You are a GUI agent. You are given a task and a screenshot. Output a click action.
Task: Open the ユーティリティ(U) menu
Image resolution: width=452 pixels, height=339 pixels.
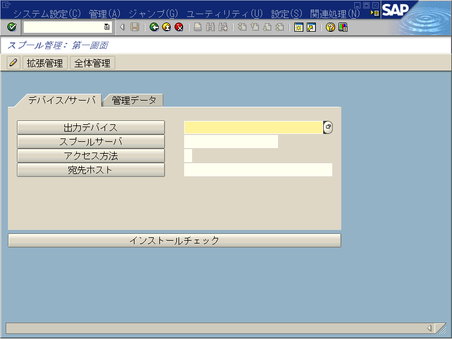point(224,14)
